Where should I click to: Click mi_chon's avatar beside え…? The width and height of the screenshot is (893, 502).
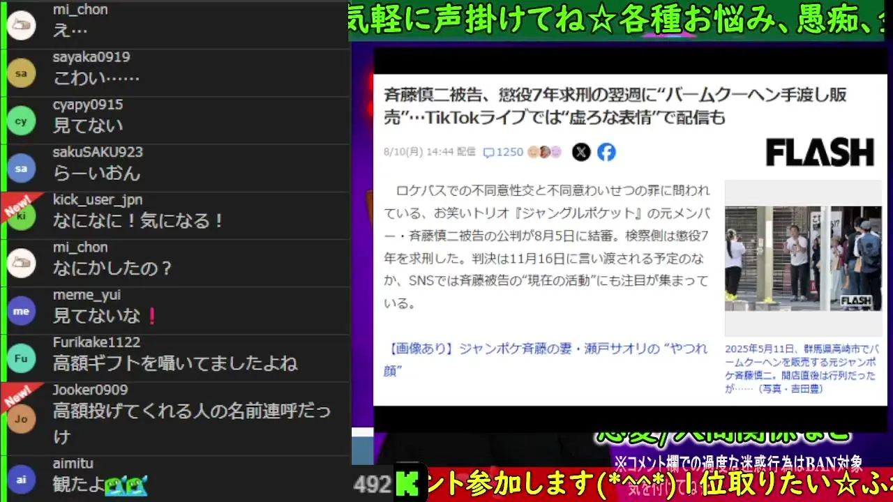pos(21,26)
